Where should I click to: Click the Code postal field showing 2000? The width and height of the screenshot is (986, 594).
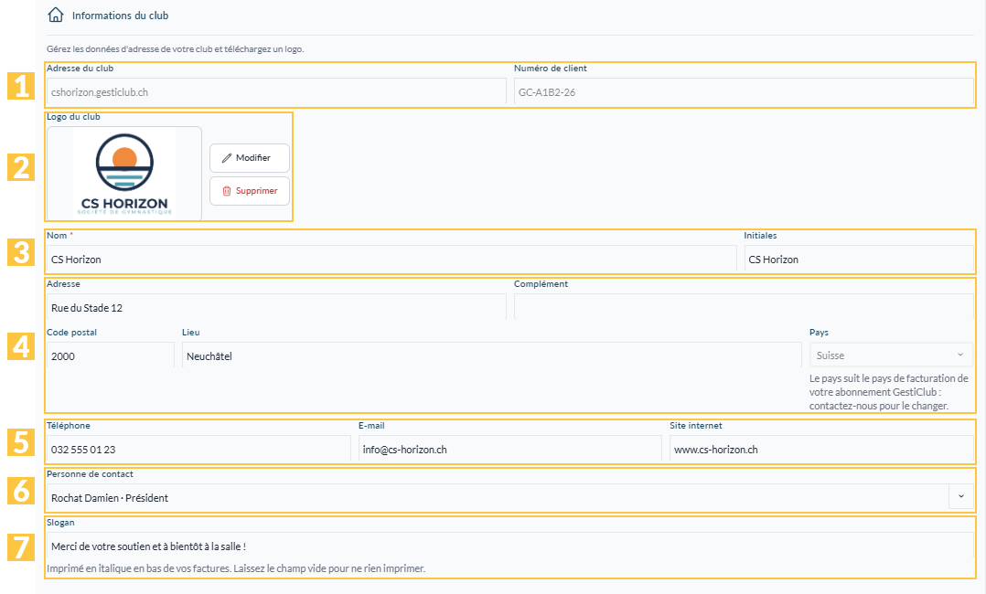[111, 355]
